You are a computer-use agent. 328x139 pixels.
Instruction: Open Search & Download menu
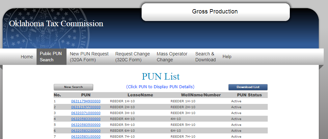tap(205, 57)
